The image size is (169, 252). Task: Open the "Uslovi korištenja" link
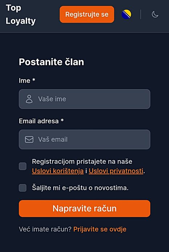pos(58,171)
